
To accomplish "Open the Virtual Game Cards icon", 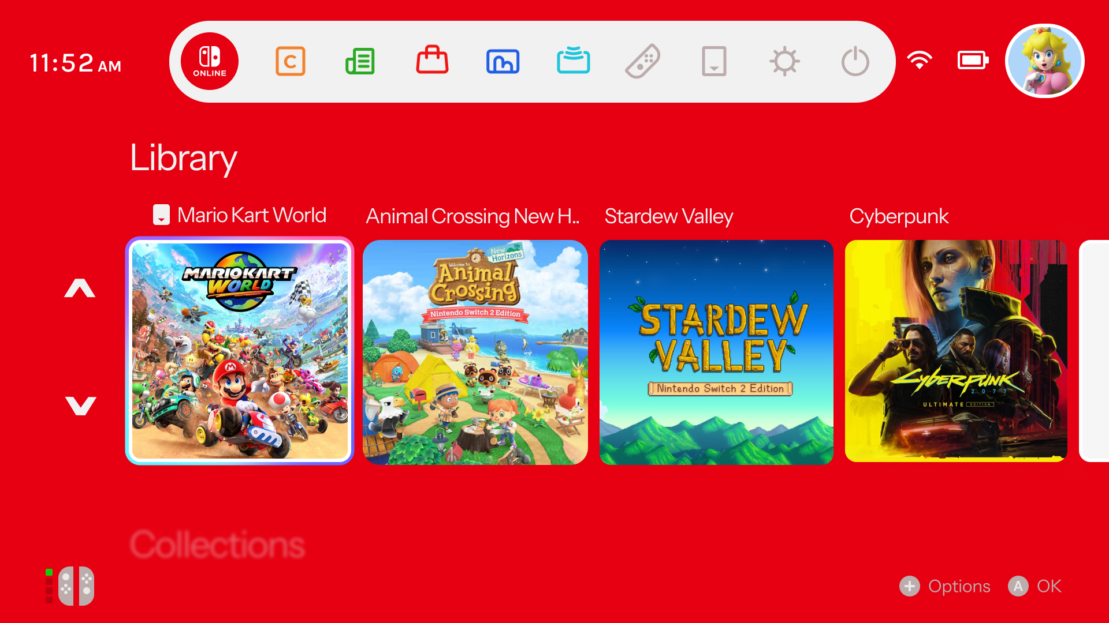I will pyautogui.click(x=714, y=61).
